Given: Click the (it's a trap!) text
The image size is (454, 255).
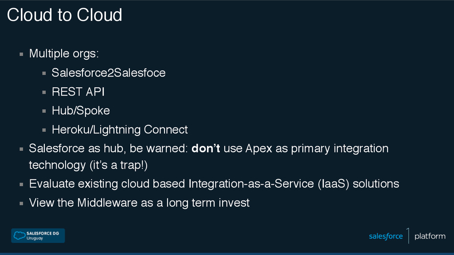Looking at the screenshot, I should click(x=118, y=166).
